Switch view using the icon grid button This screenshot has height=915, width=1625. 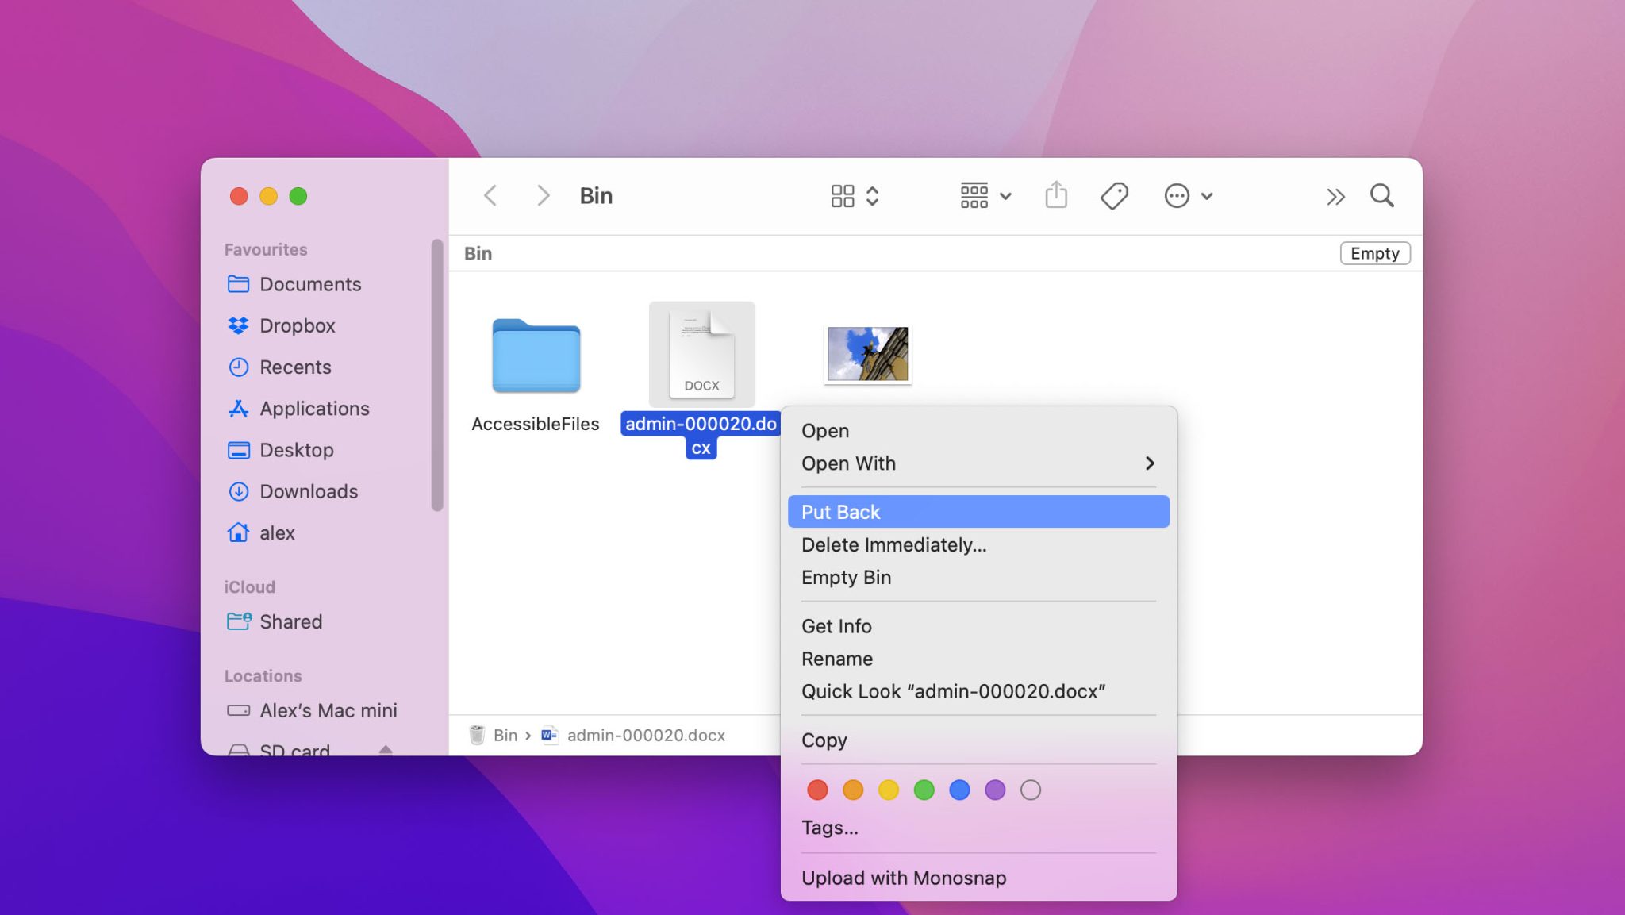click(x=855, y=196)
